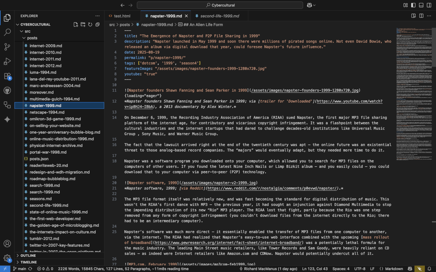Toggle the bottom panel visibility
The height and width of the screenshot is (272, 436).
pyautogui.click(x=421, y=5)
